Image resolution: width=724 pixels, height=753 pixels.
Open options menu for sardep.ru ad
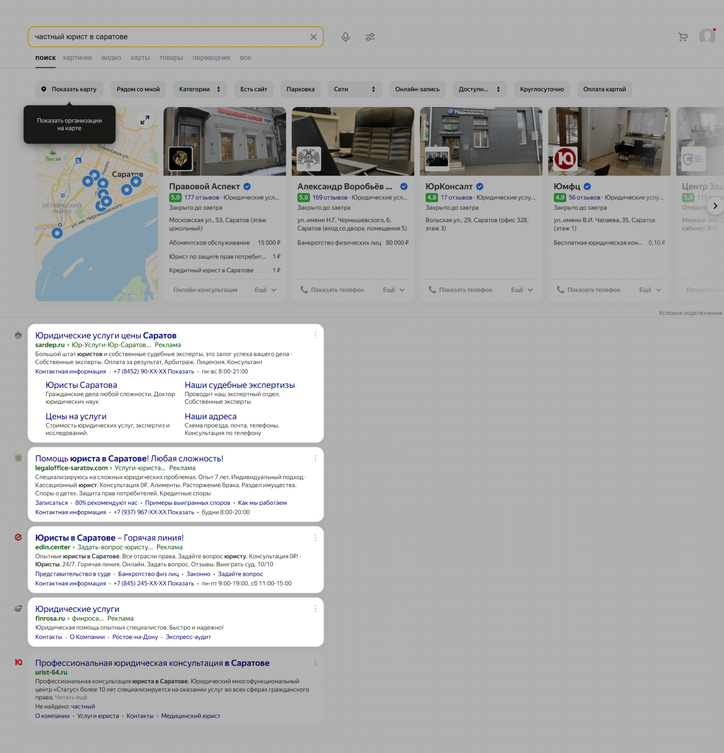pos(315,335)
